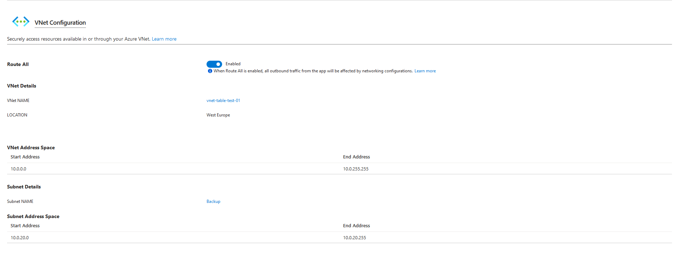Click Start Address header in VNet Address Space
The height and width of the screenshot is (253, 678).
[25, 157]
